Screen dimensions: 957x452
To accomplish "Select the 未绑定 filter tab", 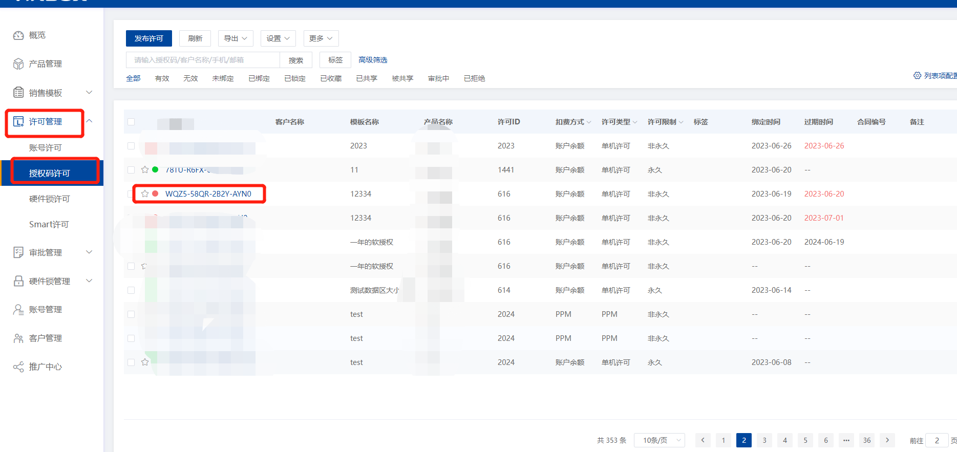I will (x=223, y=78).
